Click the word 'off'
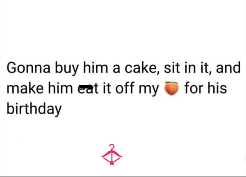The height and width of the screenshot is (177, 246). click(x=125, y=88)
